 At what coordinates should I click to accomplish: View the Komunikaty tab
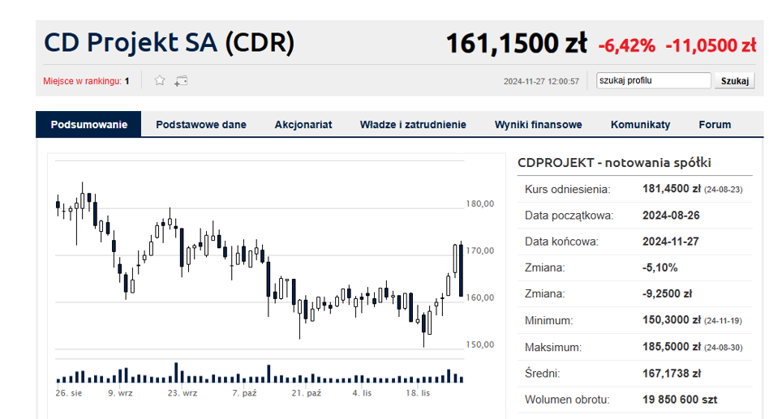640,125
